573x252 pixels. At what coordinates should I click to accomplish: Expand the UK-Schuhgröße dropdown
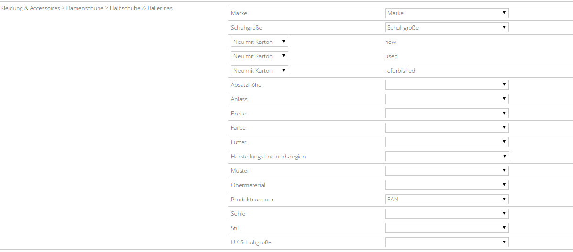point(446,242)
